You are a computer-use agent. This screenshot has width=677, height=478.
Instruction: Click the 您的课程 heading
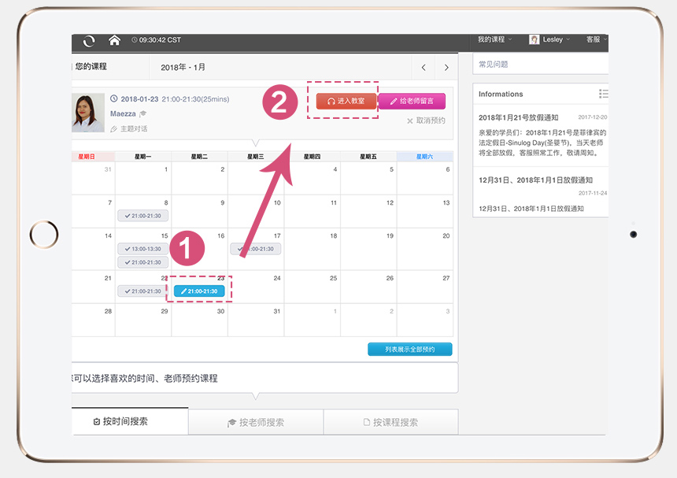coord(91,66)
